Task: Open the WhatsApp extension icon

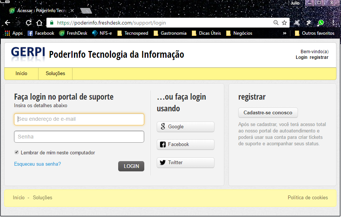Action: click(321, 23)
